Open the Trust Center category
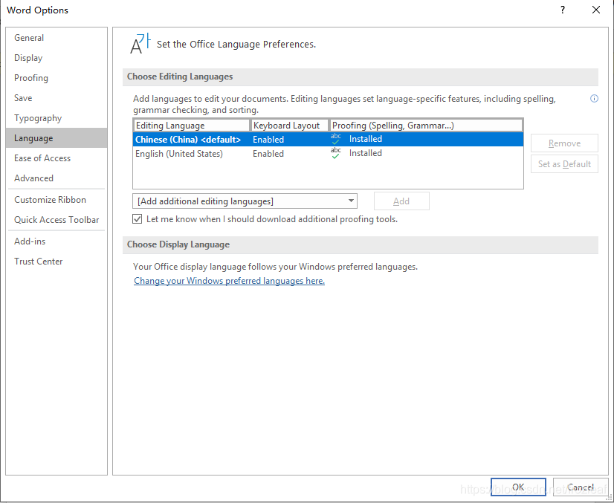614x503 pixels. tap(56, 261)
